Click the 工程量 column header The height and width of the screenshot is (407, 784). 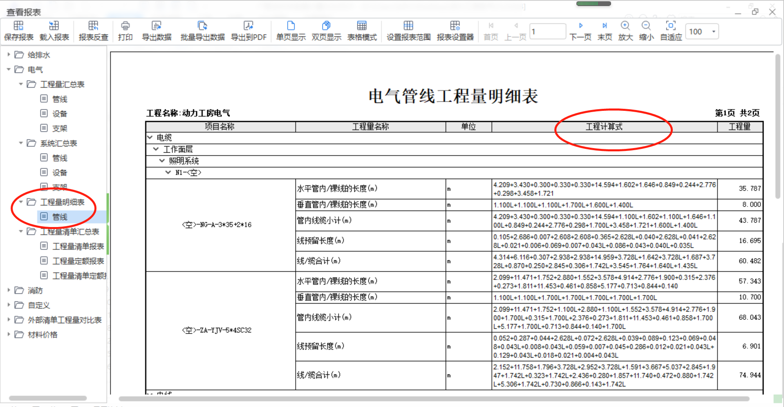click(x=740, y=127)
